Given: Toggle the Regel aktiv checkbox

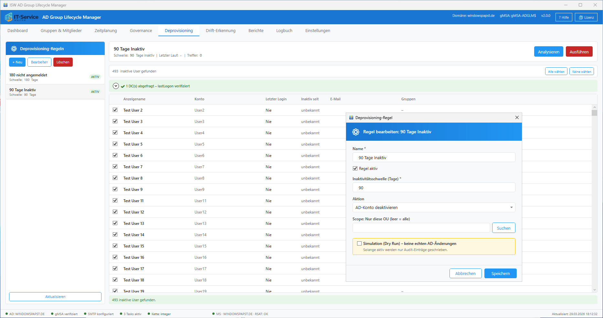Looking at the screenshot, I should coord(355,169).
